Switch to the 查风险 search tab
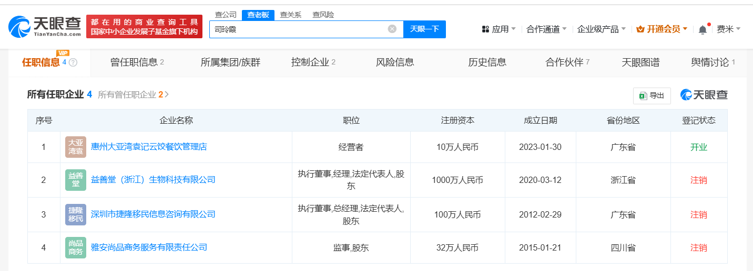Image resolution: width=753 pixels, height=271 pixels. (323, 15)
